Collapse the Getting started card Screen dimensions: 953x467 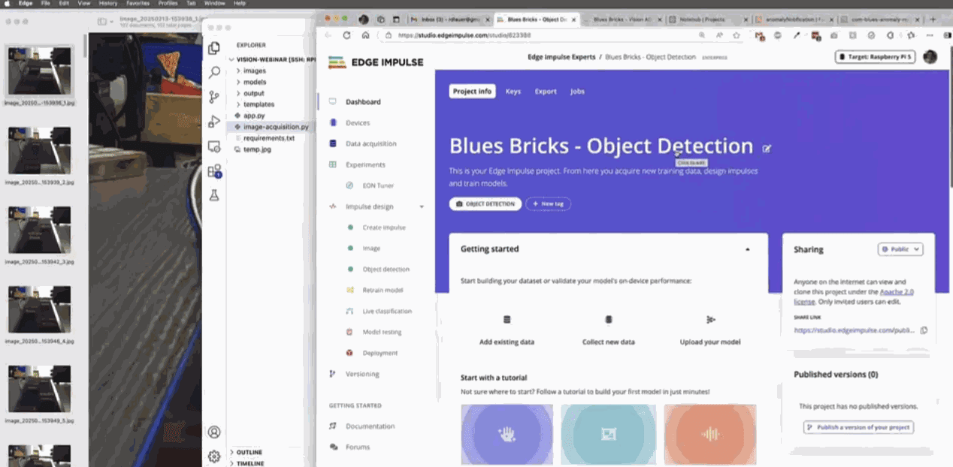point(747,249)
